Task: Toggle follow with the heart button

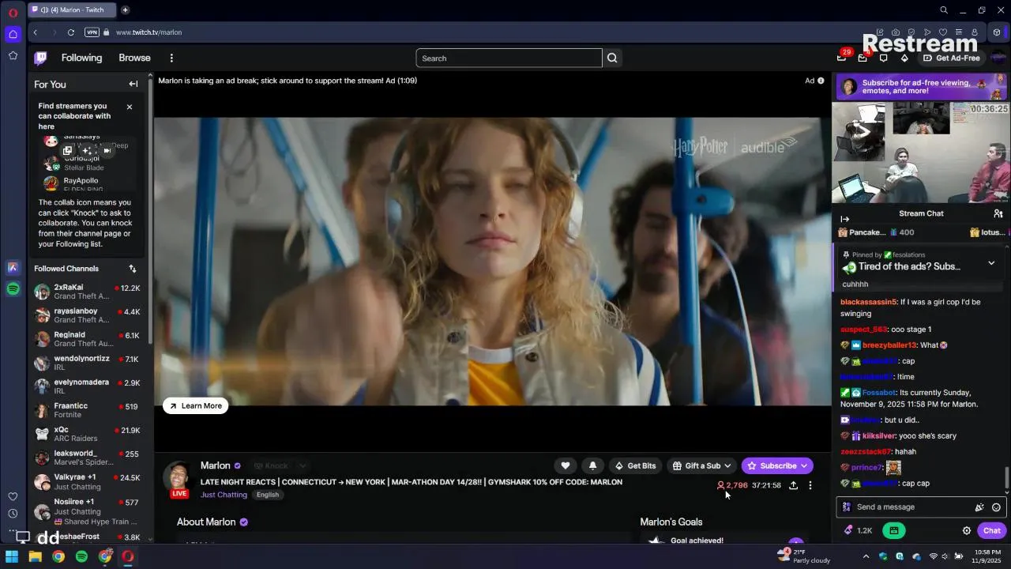Action: [x=565, y=465]
